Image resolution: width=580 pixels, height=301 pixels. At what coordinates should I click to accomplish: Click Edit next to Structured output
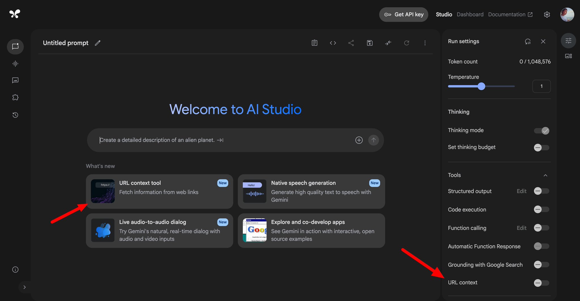click(x=521, y=191)
